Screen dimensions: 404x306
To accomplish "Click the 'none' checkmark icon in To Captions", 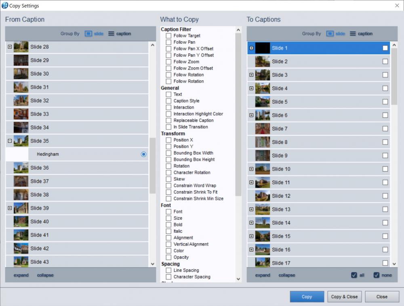I will pyautogui.click(x=377, y=275).
